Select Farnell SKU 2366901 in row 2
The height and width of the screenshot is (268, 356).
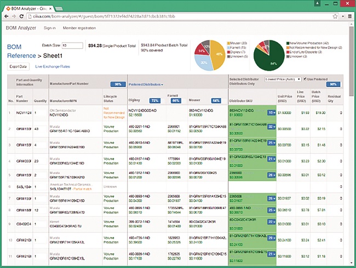pyautogui.click(x=174, y=126)
